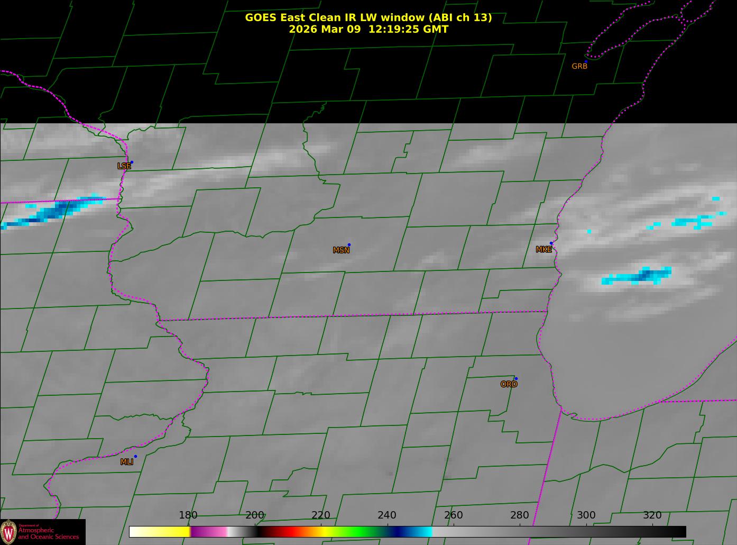Click the 260 tick label on the colorbar
This screenshot has height=545, width=737.
pos(453,515)
